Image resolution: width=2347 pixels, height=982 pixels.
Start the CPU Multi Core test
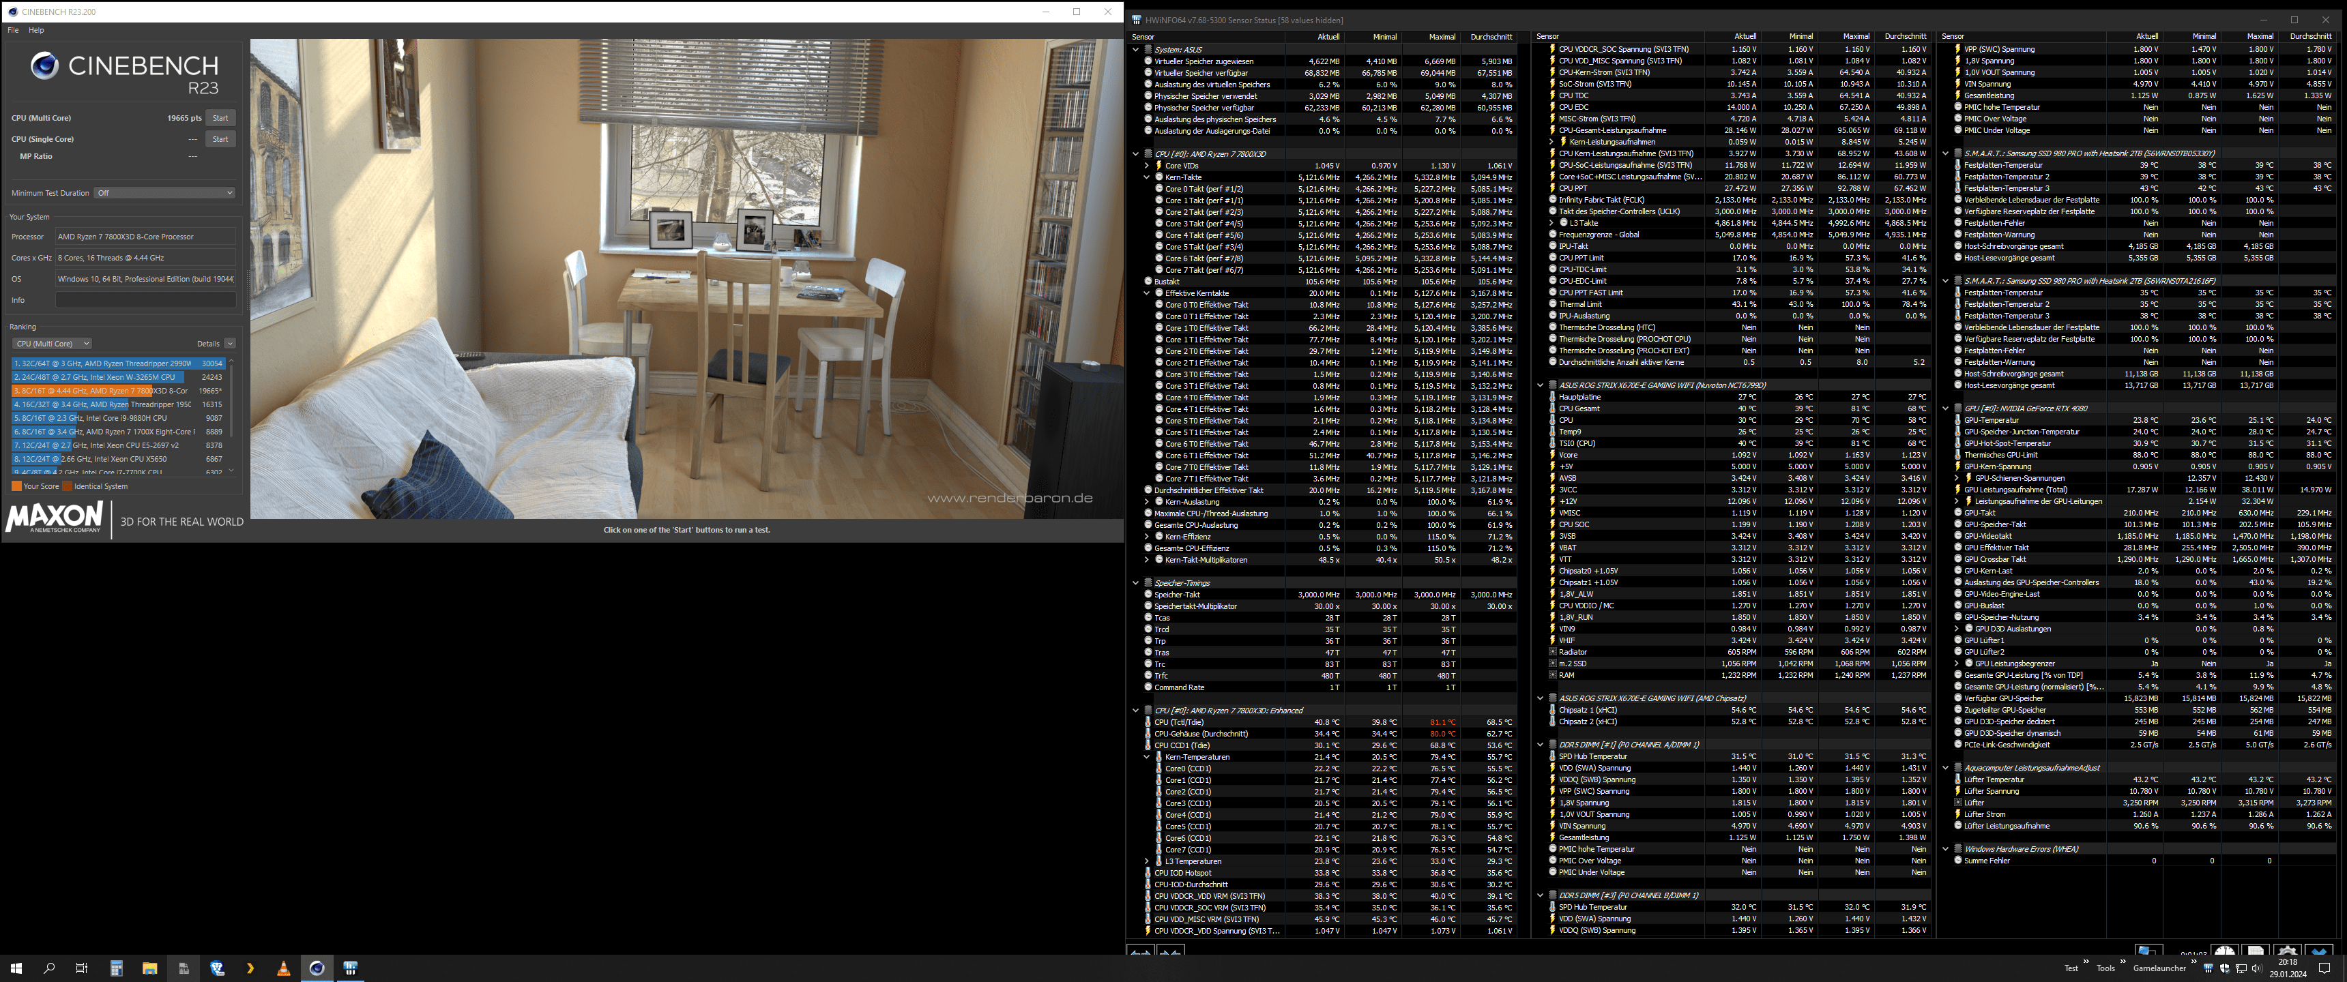220,117
